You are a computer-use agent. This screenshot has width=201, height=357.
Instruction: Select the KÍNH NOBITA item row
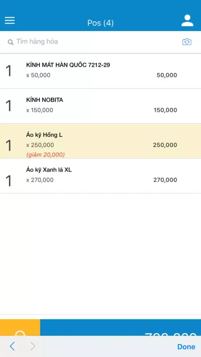(100, 106)
